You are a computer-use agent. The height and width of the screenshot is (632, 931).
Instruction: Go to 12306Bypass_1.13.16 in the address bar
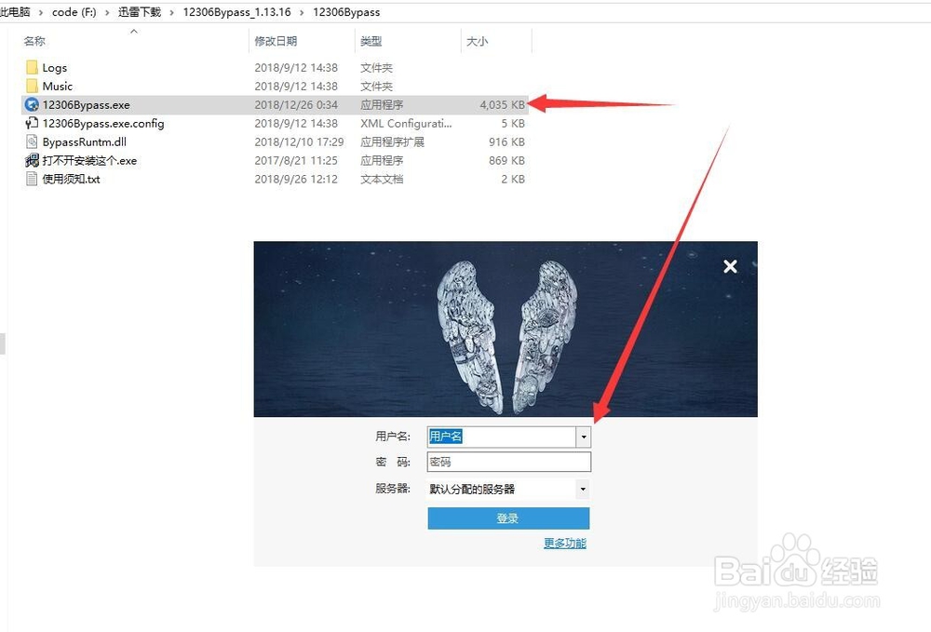click(x=236, y=12)
